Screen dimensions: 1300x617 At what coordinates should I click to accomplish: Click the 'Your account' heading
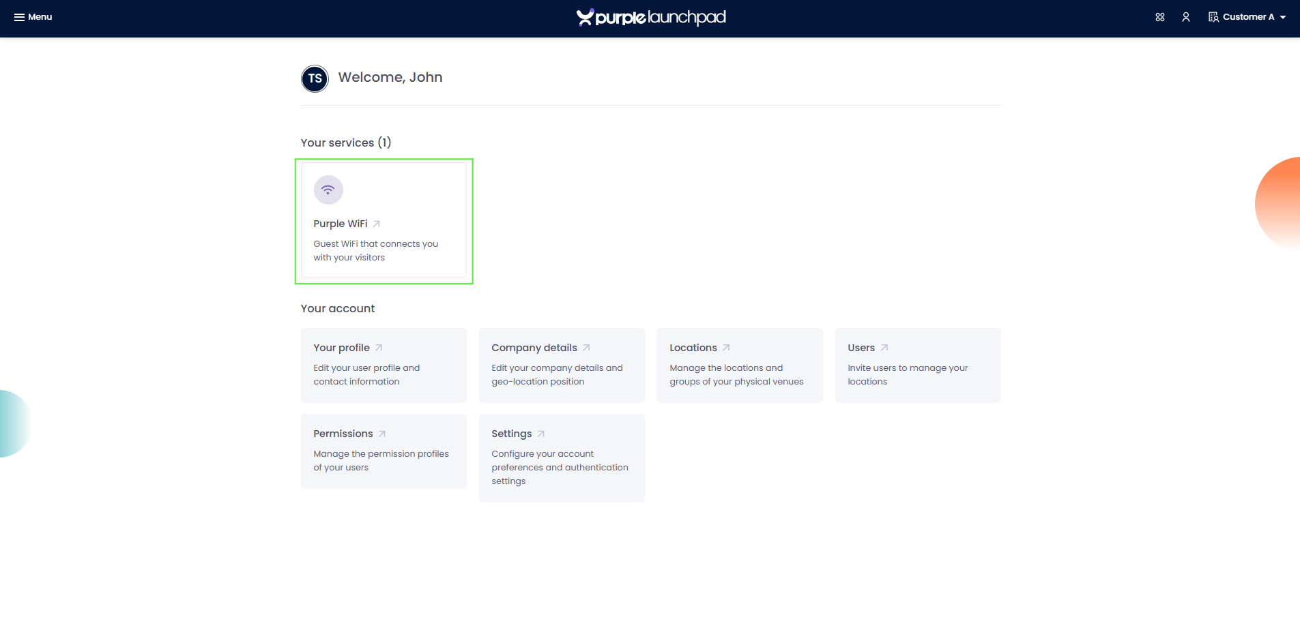coord(338,308)
